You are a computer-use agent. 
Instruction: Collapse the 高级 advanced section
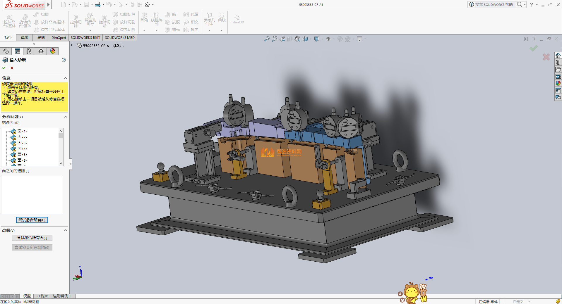(66, 230)
